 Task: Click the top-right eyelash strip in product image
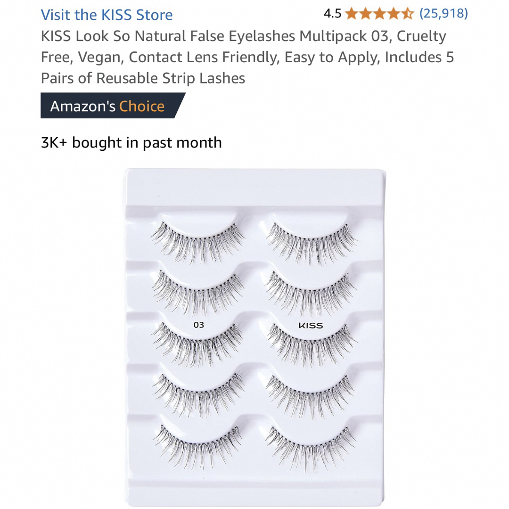(312, 244)
